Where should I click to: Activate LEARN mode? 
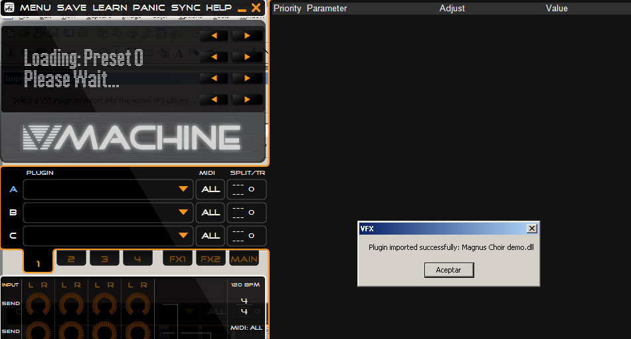(x=110, y=8)
